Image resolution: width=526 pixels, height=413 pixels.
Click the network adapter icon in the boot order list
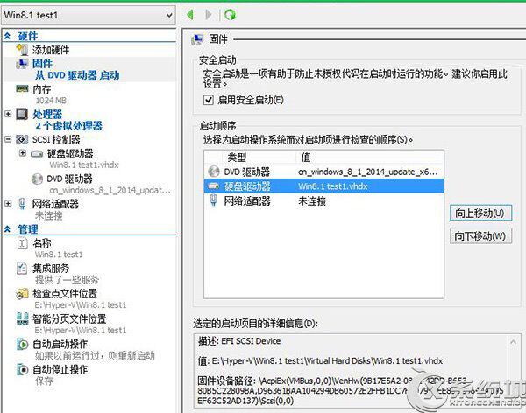[214, 200]
